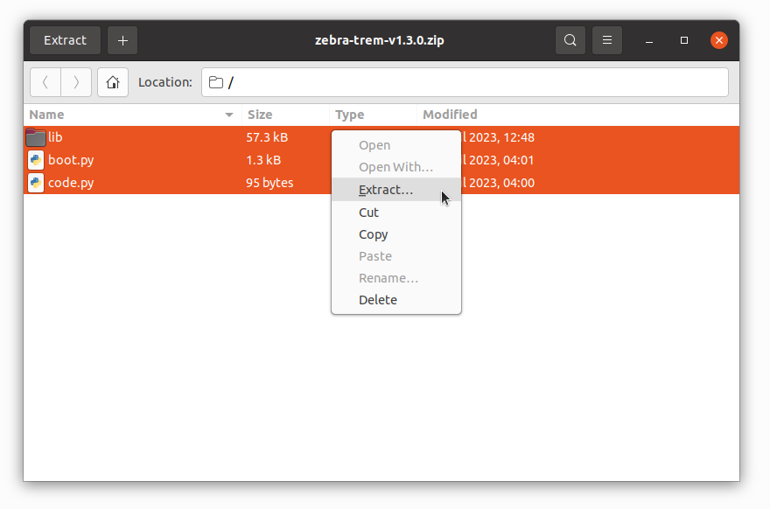Select the lib folder icon
770x509 pixels.
tap(36, 137)
